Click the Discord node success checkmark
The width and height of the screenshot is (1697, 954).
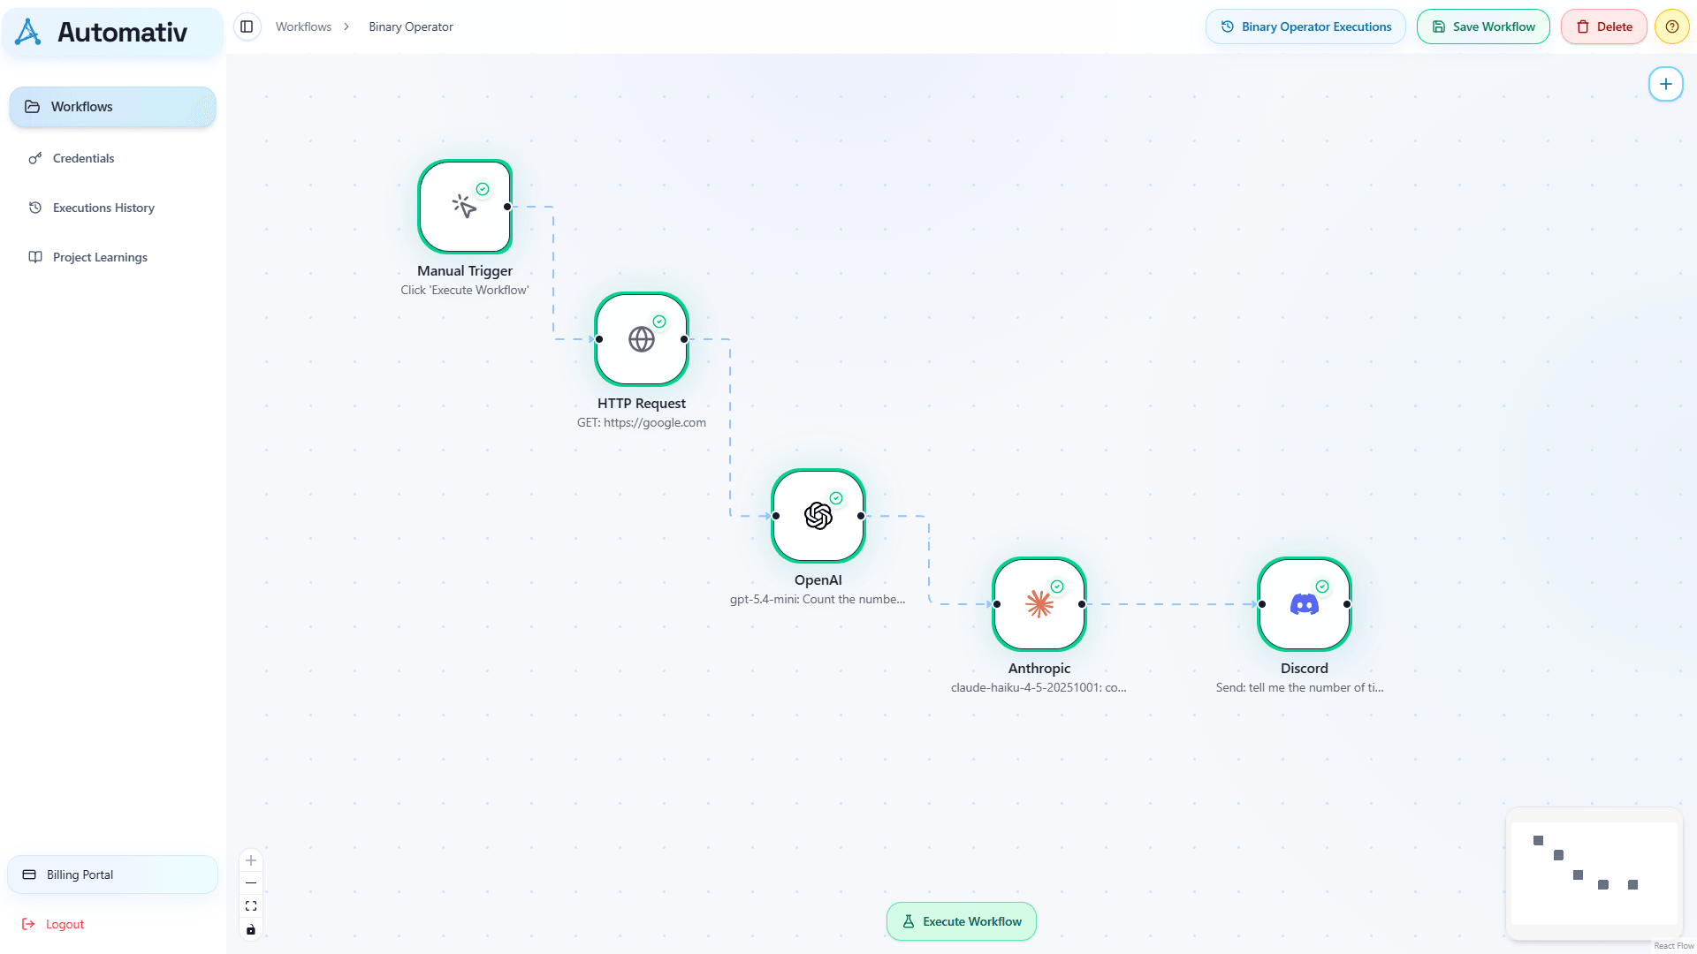tap(1322, 587)
